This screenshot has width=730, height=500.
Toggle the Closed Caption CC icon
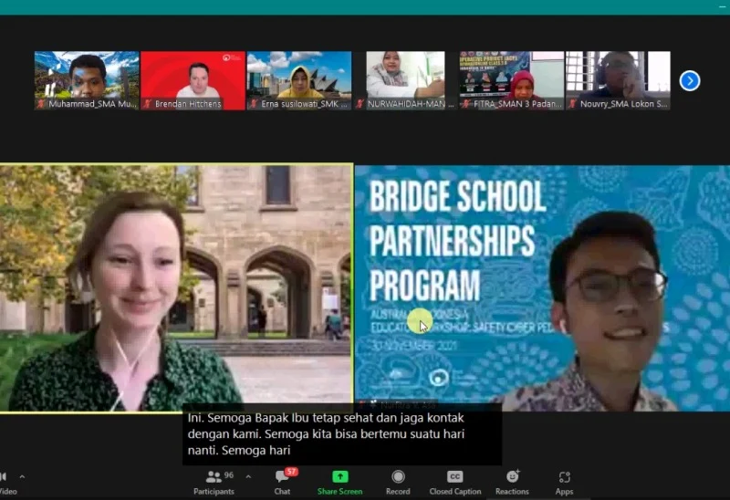(454, 476)
